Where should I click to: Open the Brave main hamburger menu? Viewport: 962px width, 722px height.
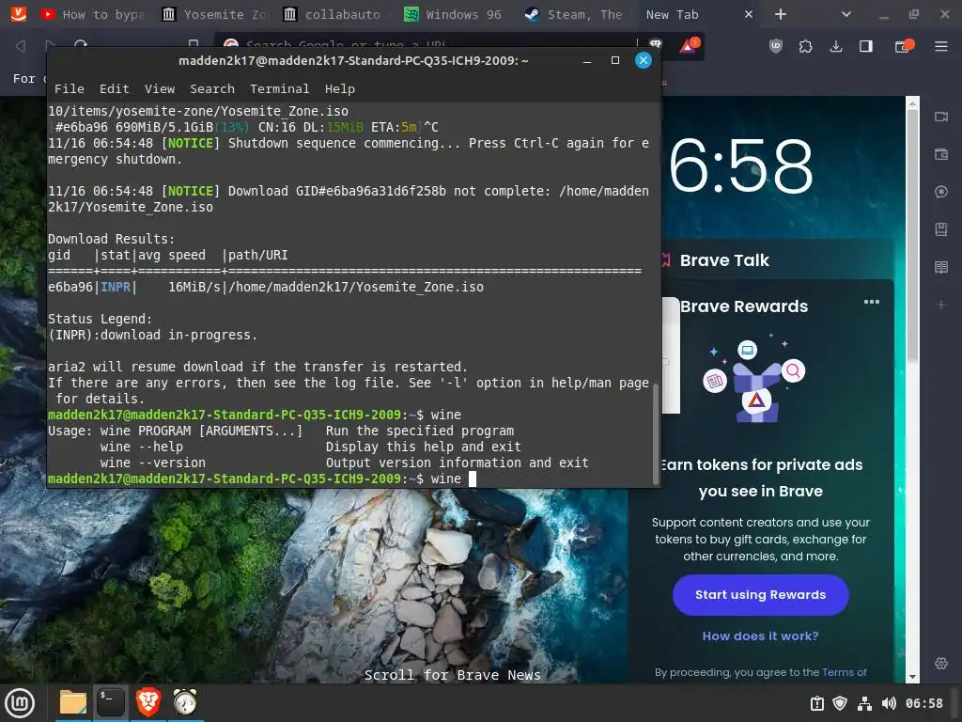point(941,46)
